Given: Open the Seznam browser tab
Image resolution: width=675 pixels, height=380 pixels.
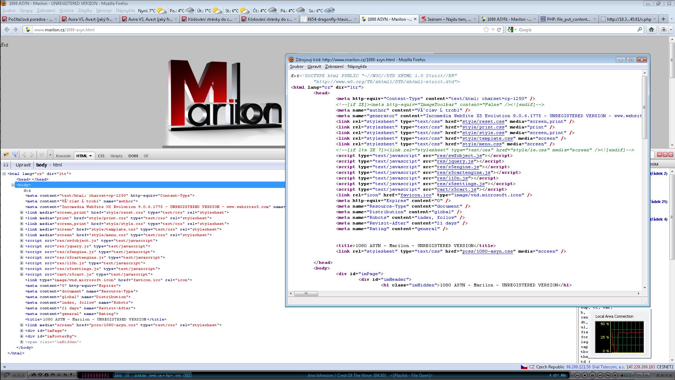Looking at the screenshot, I should click(449, 19).
